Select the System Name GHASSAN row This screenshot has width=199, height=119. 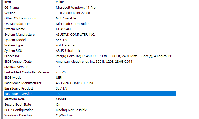click(90, 29)
